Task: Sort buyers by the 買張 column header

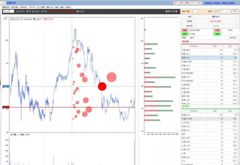Action: point(215,46)
